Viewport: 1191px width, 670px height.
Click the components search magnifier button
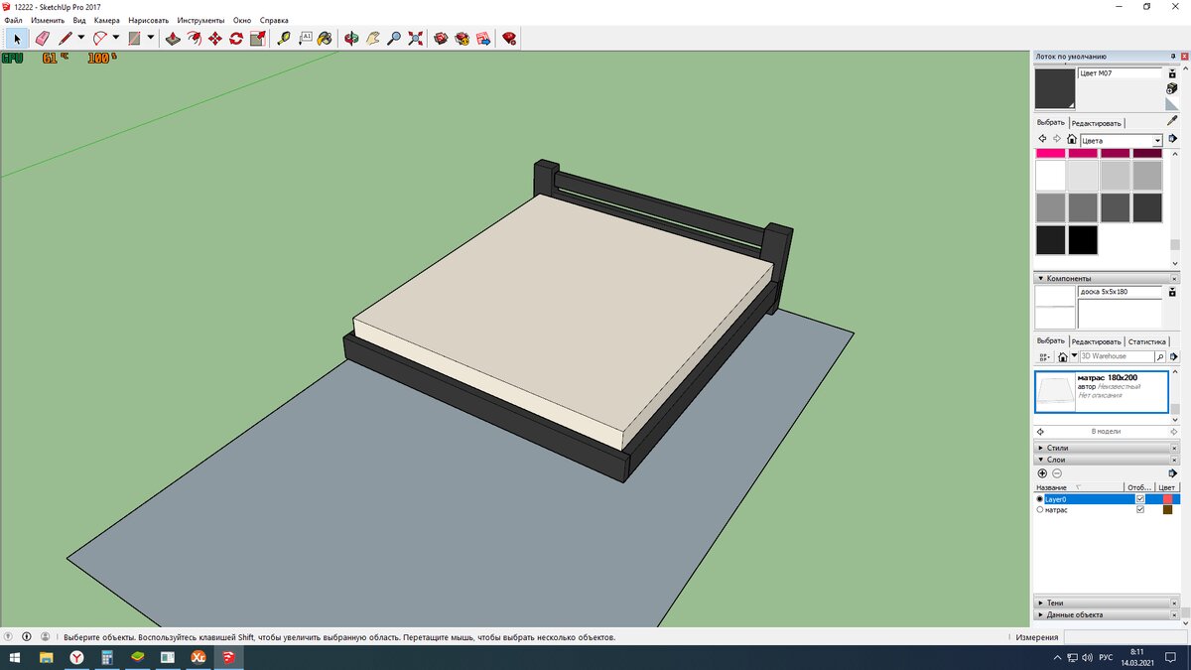coord(1161,356)
